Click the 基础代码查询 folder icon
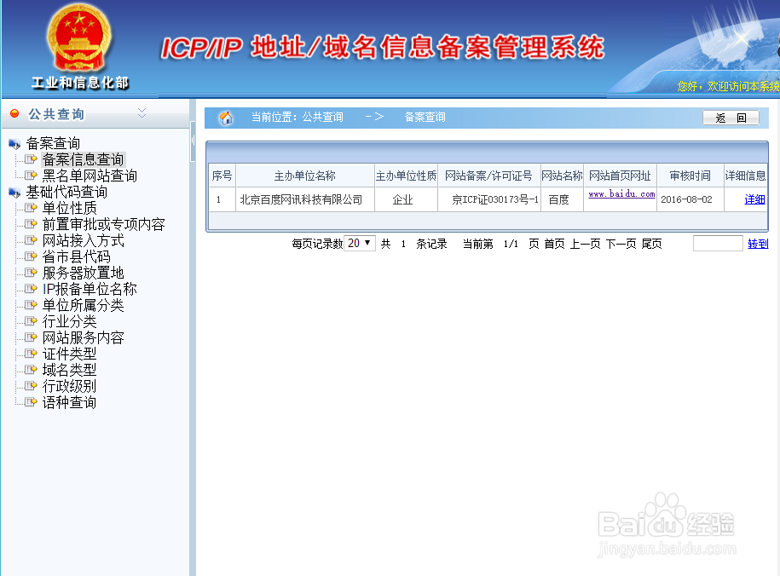The height and width of the screenshot is (576, 780). 14,193
